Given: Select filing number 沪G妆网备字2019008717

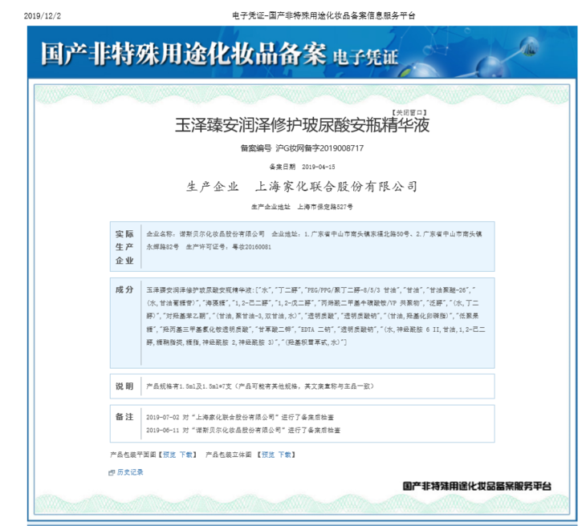Looking at the screenshot, I should pos(319,148).
